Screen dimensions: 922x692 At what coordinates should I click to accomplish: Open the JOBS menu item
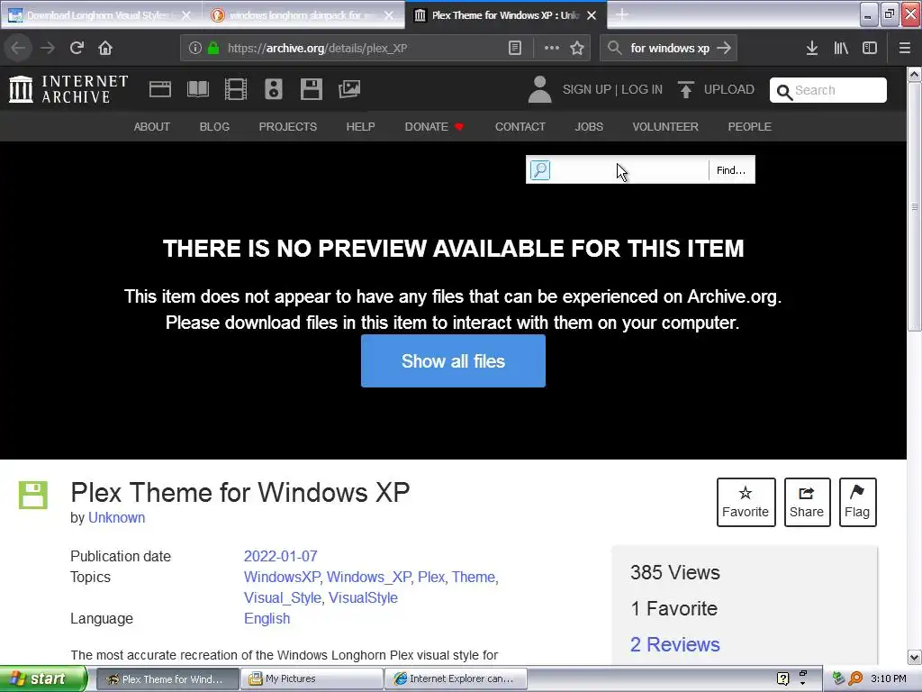tap(589, 126)
